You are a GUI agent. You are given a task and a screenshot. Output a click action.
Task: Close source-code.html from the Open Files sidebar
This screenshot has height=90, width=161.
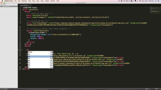click(1, 6)
